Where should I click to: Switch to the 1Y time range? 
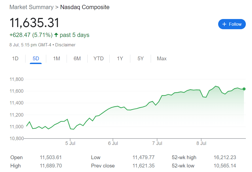click(x=120, y=58)
